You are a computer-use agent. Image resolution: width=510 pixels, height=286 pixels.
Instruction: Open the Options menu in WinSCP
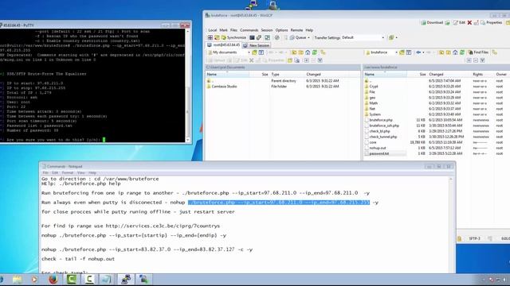click(281, 30)
